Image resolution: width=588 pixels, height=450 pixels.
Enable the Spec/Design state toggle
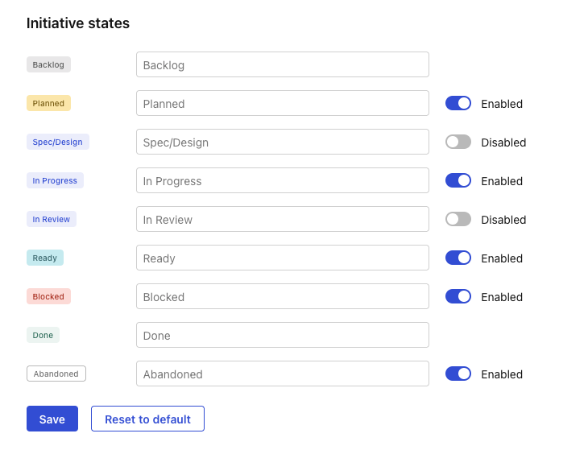pyautogui.click(x=458, y=142)
